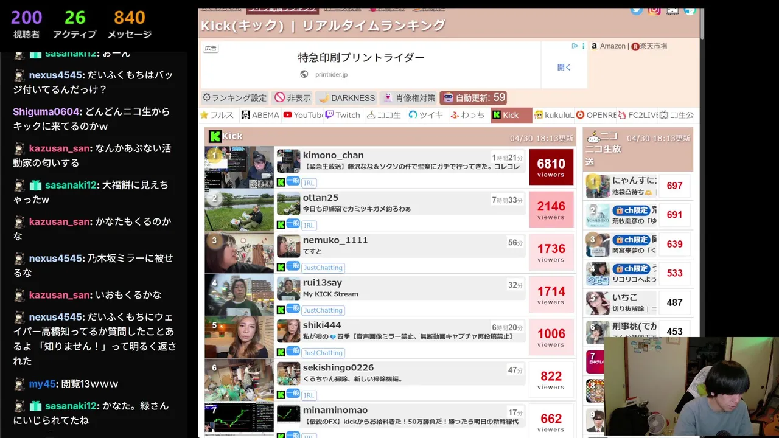
Task: Click chat username Shiguma0604
Action: coord(47,112)
